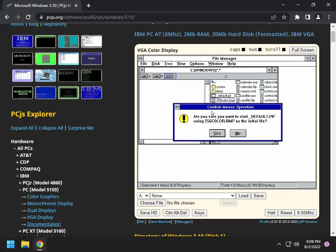Image resolution: width=336 pixels, height=252 pixels.
Task: Click the Save HD button
Action: coord(149,213)
